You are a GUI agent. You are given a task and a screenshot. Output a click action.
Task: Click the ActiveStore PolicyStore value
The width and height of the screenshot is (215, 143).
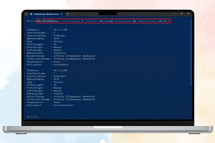pos(61,65)
